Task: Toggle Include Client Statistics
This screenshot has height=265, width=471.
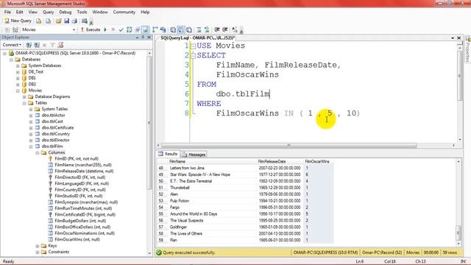Action: click(163, 29)
